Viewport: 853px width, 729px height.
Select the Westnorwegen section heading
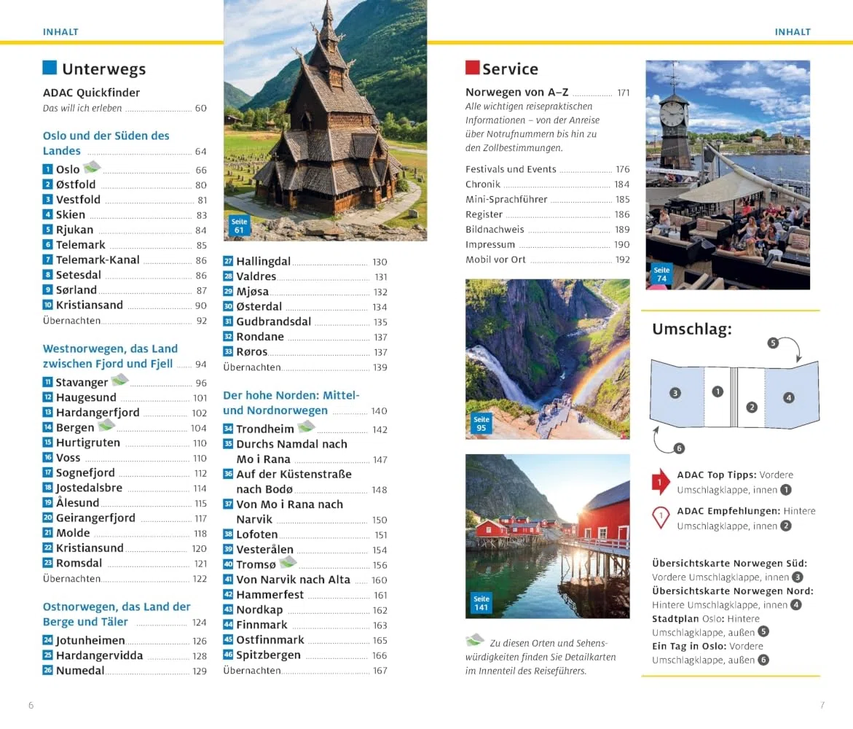click(125, 356)
